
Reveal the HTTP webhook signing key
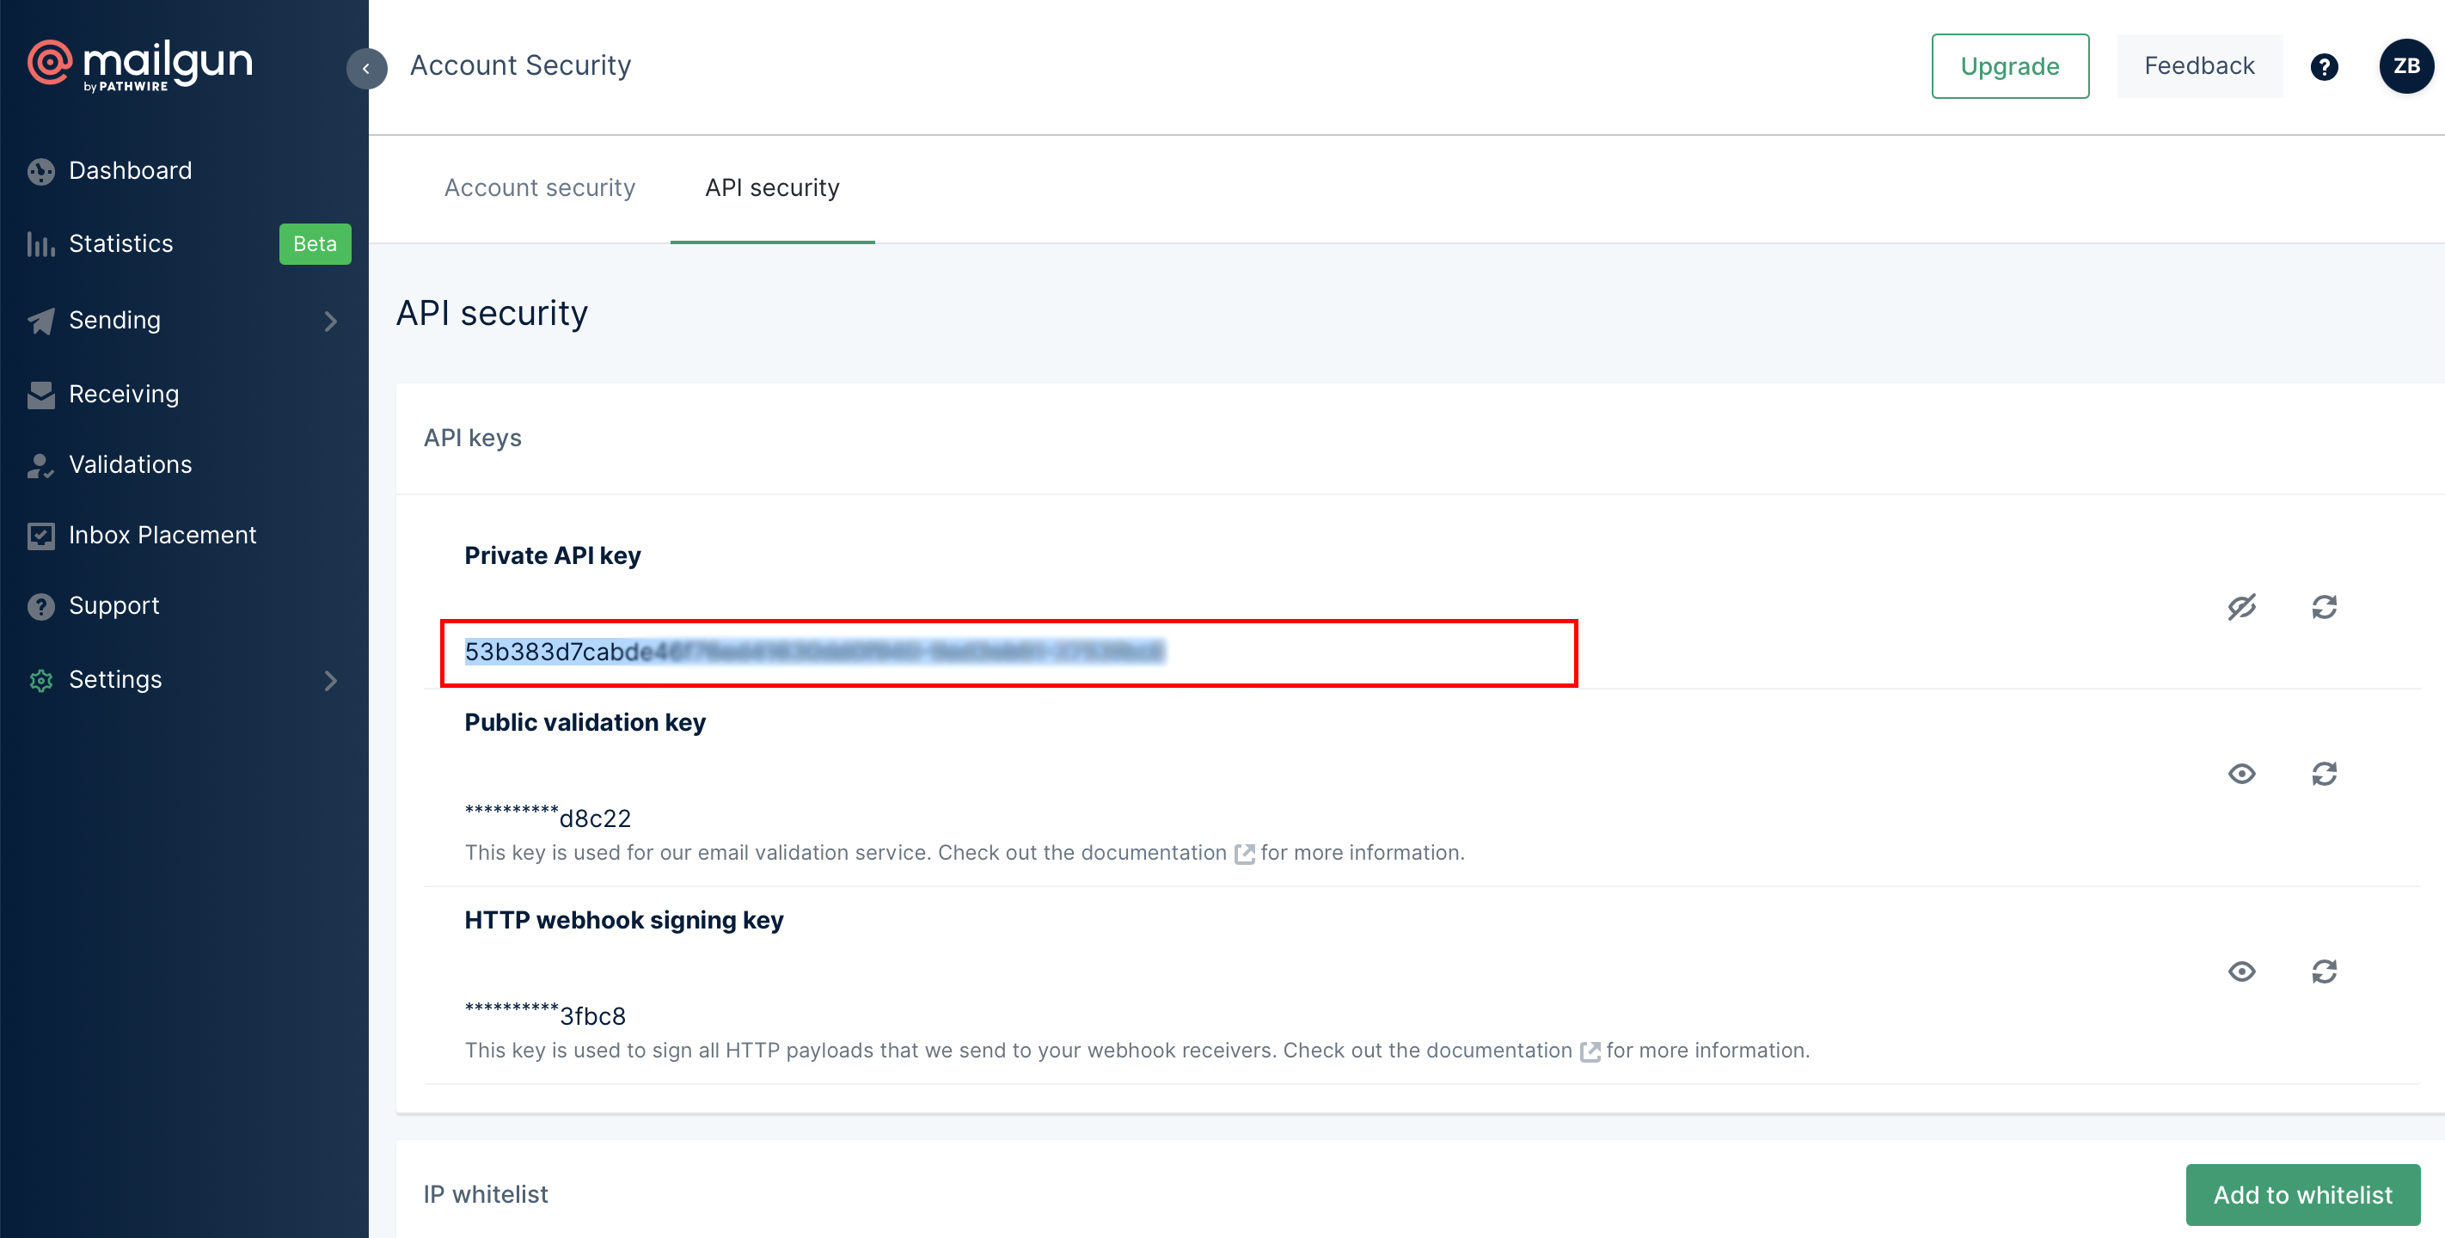pyautogui.click(x=2242, y=971)
